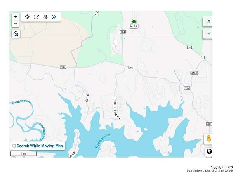Click the 1 mi scale bar
This screenshot has width=233, height=172.
click(23, 153)
